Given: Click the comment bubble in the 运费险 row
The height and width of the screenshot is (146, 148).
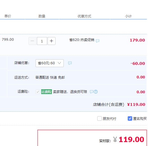Looking at the screenshot, I should tap(92, 92).
